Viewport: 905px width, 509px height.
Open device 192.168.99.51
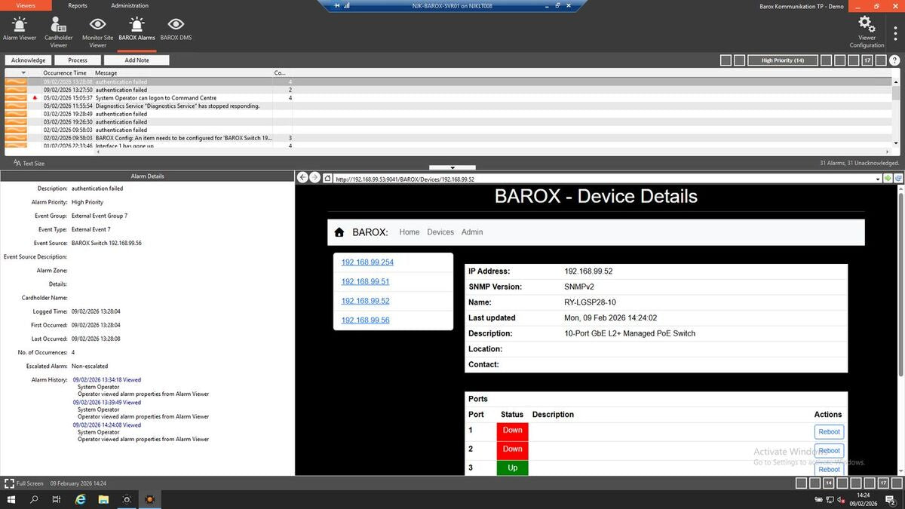[365, 281]
